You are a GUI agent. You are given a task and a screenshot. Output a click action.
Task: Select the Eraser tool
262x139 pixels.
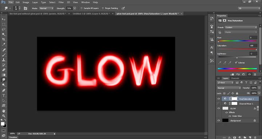click(x=4, y=70)
